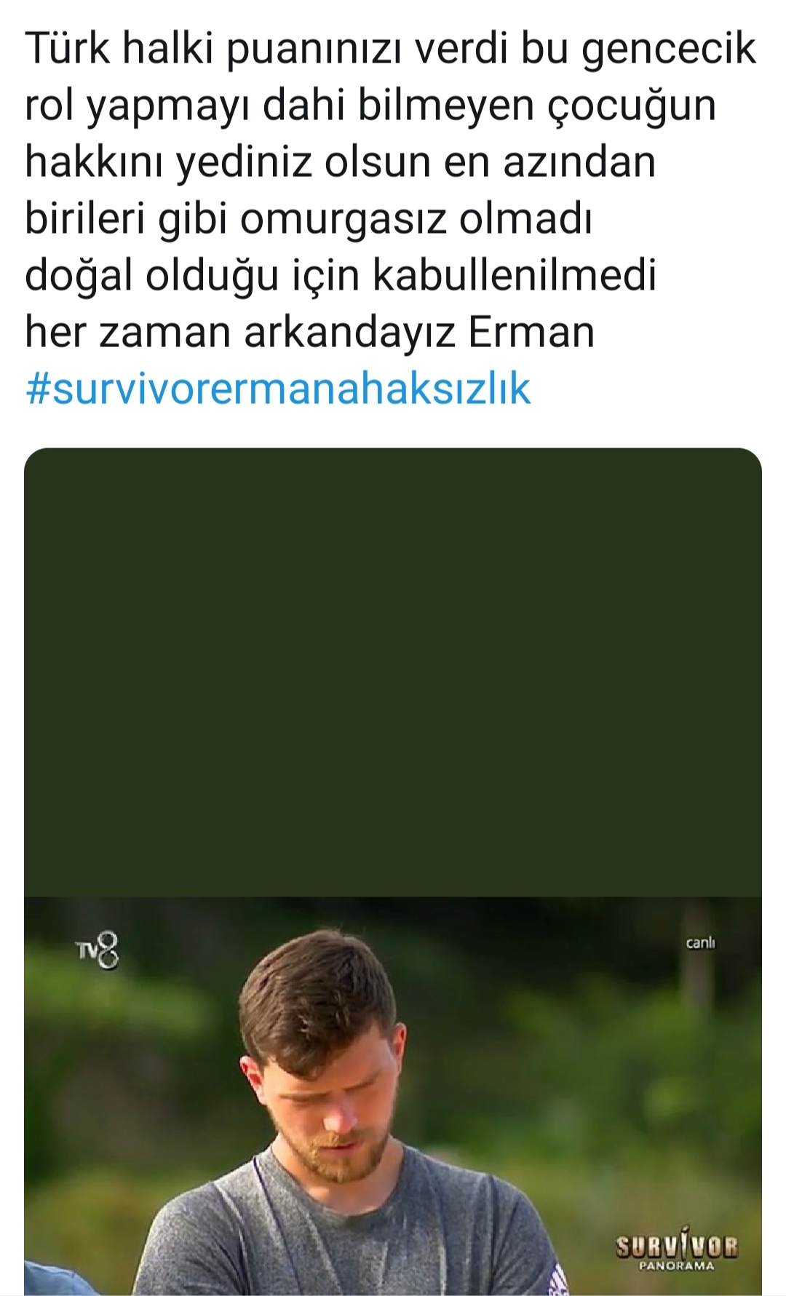Click the TV8 channel logo watermark
Screen dimensions: 786x1296
coord(97,950)
